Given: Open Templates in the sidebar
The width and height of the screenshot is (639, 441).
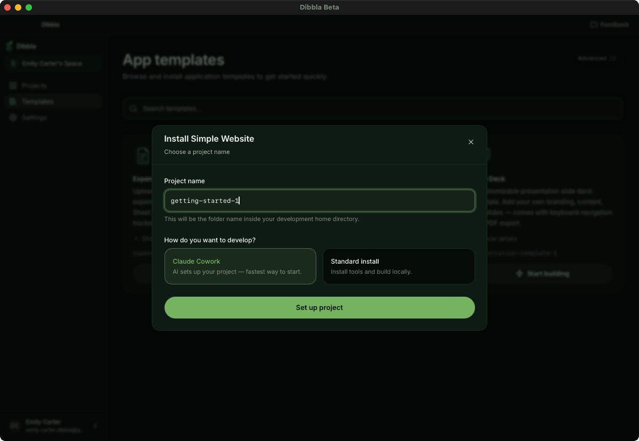Looking at the screenshot, I should [52, 102].
